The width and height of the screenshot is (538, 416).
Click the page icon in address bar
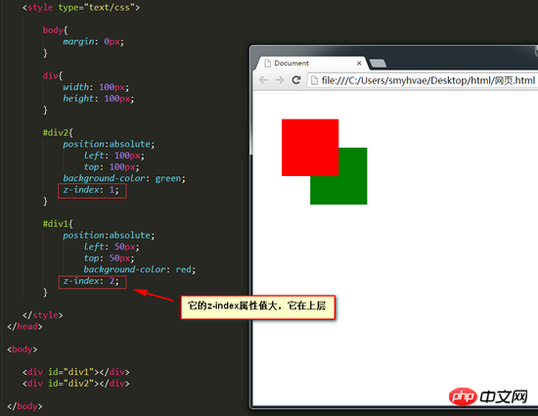coord(314,80)
